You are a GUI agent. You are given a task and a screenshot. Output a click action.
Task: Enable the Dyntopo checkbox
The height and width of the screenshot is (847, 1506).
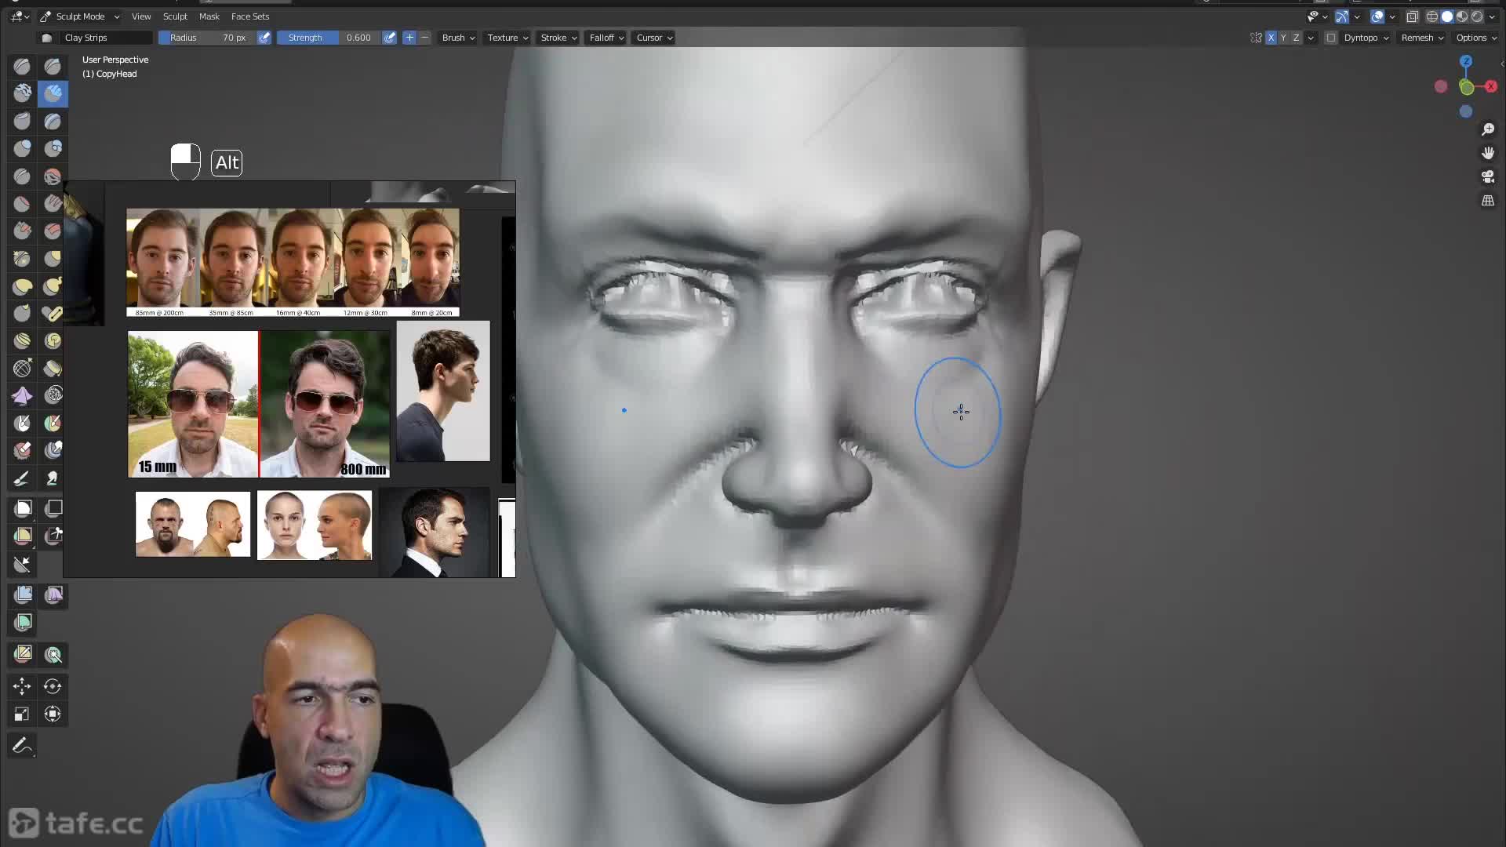1331,38
